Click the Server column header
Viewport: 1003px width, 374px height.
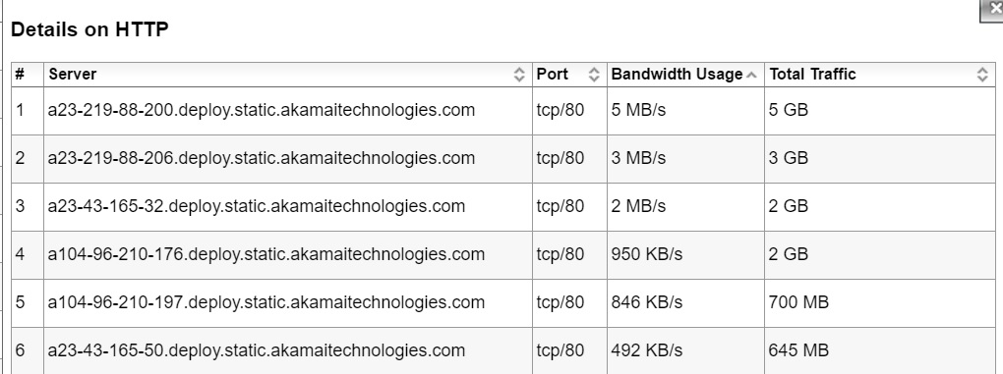click(73, 74)
